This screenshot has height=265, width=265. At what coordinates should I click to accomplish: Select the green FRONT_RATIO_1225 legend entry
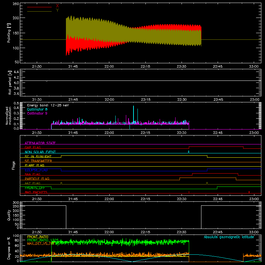pos(43,240)
